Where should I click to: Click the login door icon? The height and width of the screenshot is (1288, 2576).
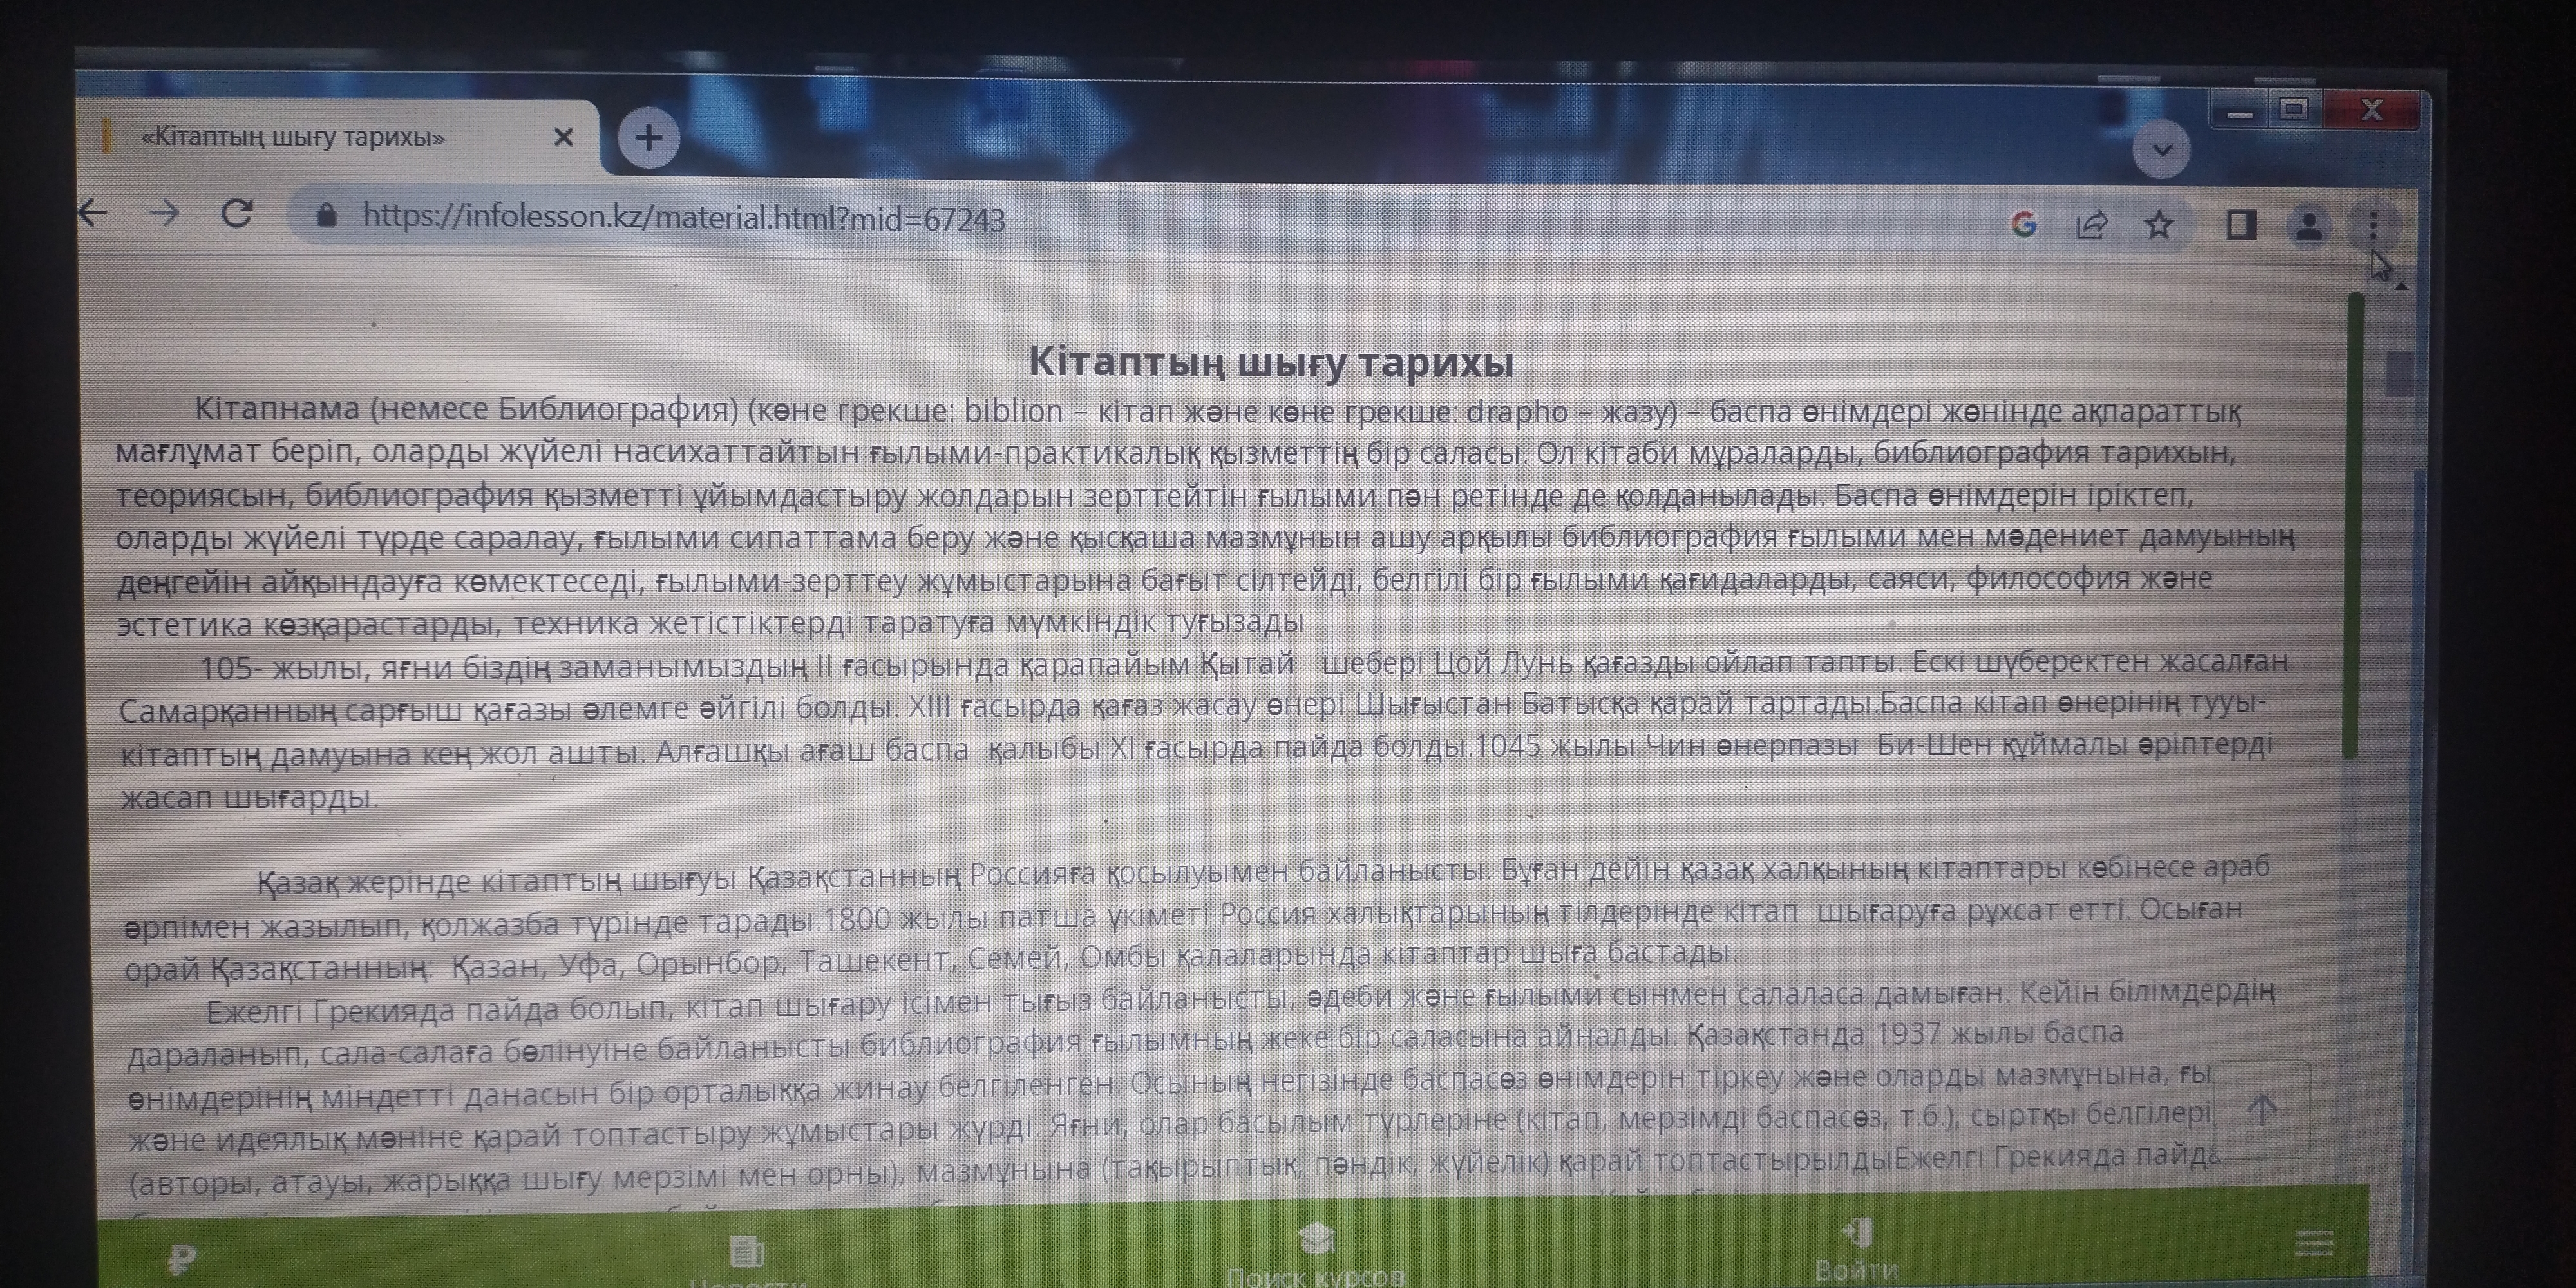pos(1857,1232)
